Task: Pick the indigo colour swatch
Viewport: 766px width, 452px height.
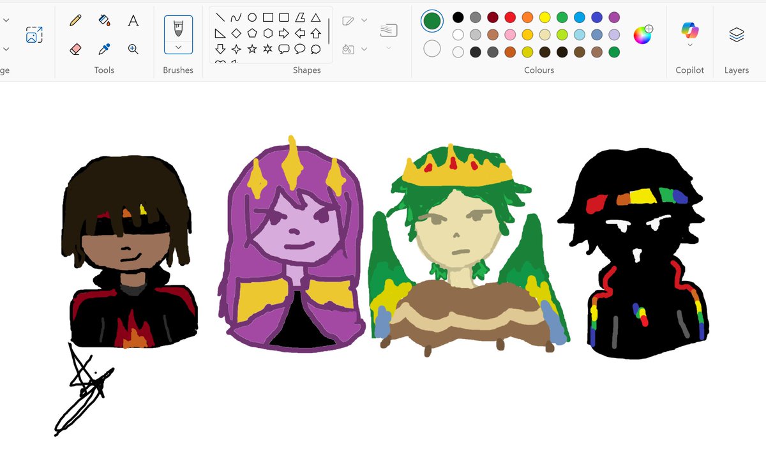Action: click(597, 17)
